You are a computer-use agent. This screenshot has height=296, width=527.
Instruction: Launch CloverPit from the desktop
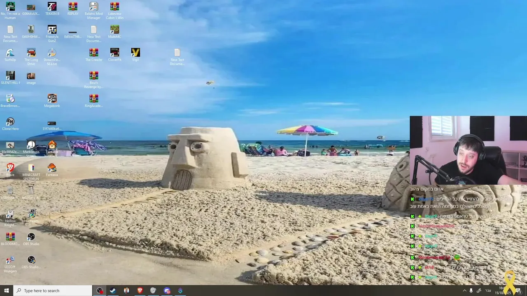pyautogui.click(x=114, y=55)
